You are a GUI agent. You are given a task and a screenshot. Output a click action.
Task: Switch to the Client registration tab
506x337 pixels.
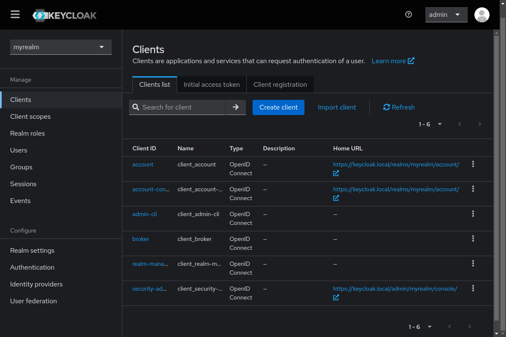point(280,85)
